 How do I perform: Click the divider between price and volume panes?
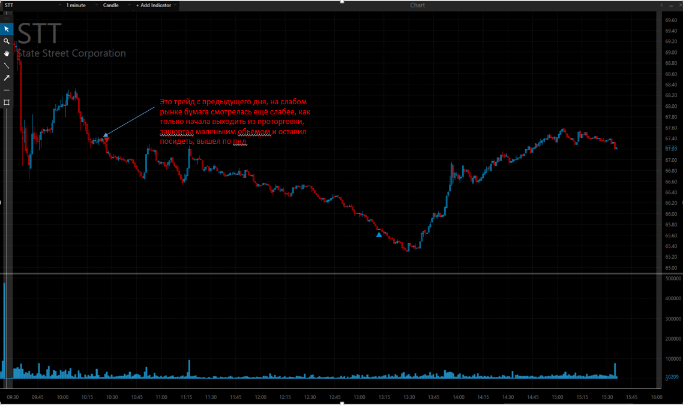coord(331,274)
